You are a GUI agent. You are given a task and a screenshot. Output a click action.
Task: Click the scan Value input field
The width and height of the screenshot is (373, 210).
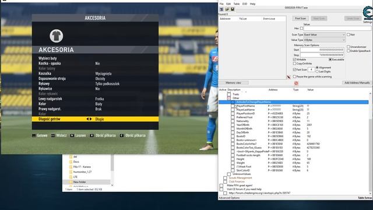[x=337, y=29]
